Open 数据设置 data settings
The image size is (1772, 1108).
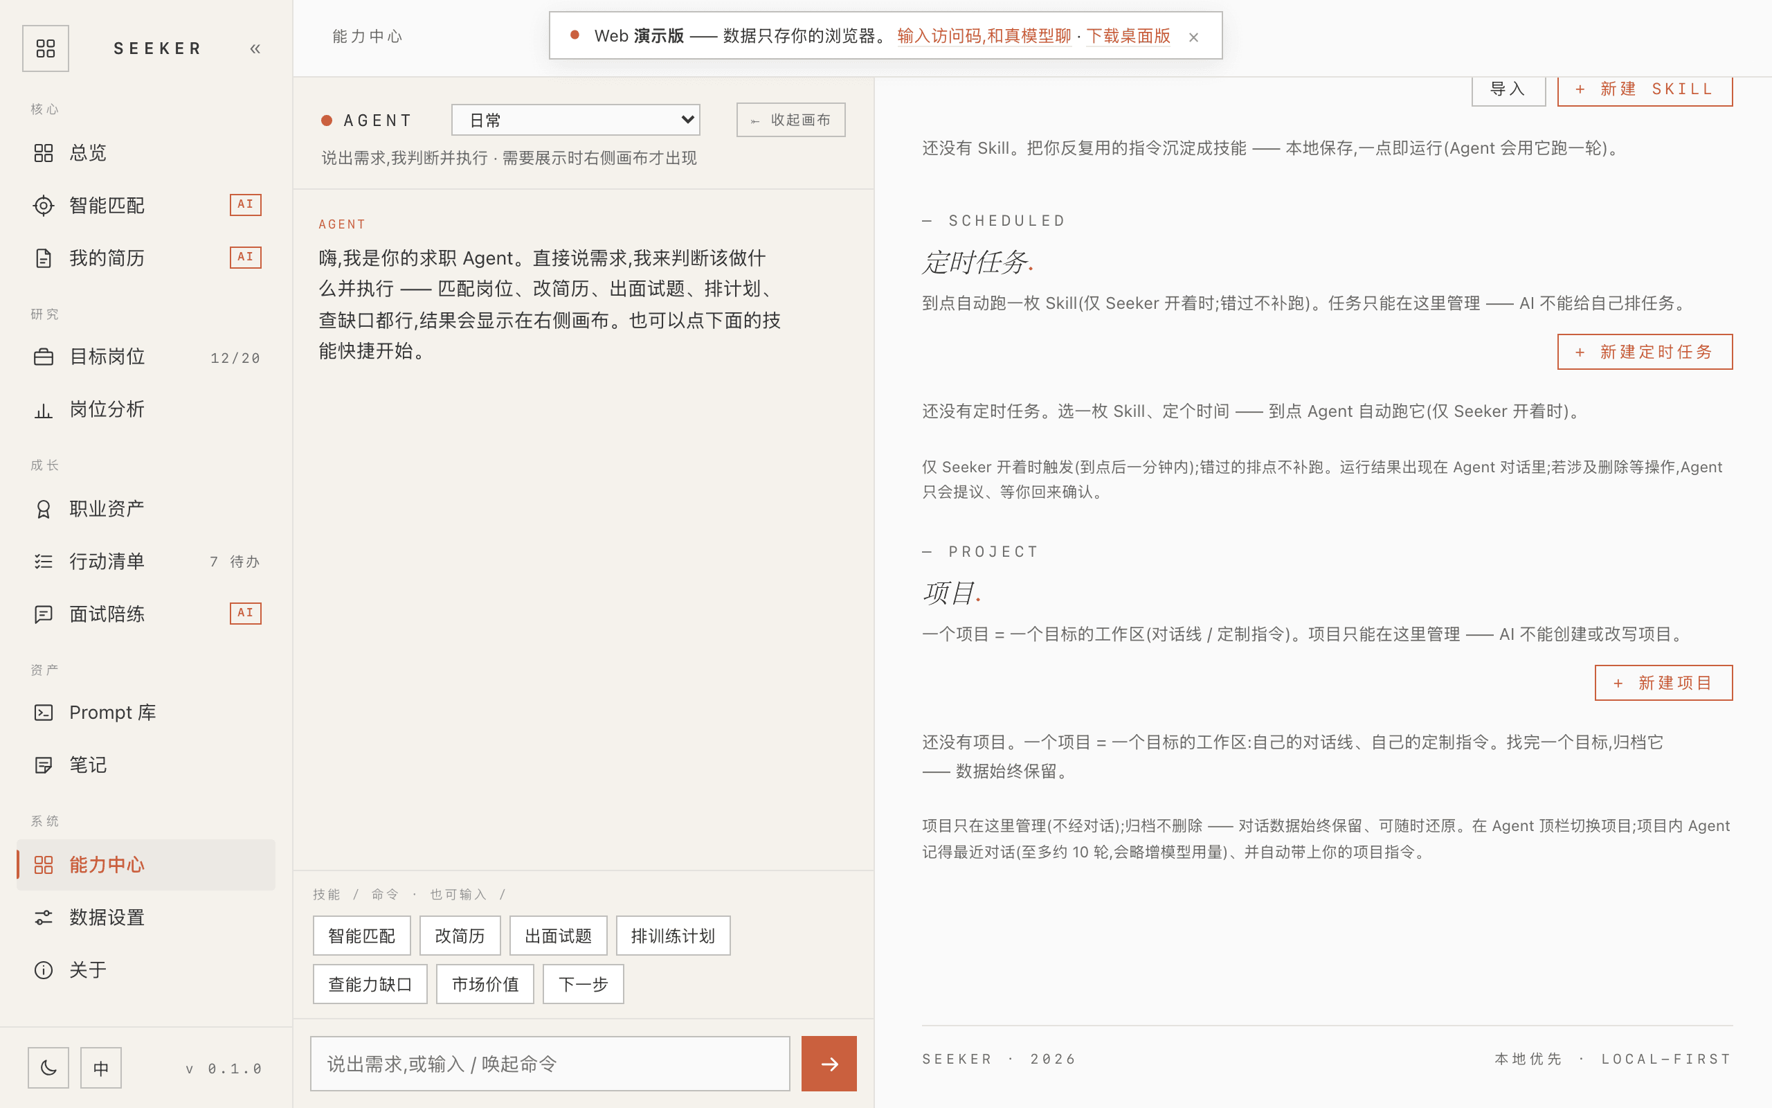point(146,918)
